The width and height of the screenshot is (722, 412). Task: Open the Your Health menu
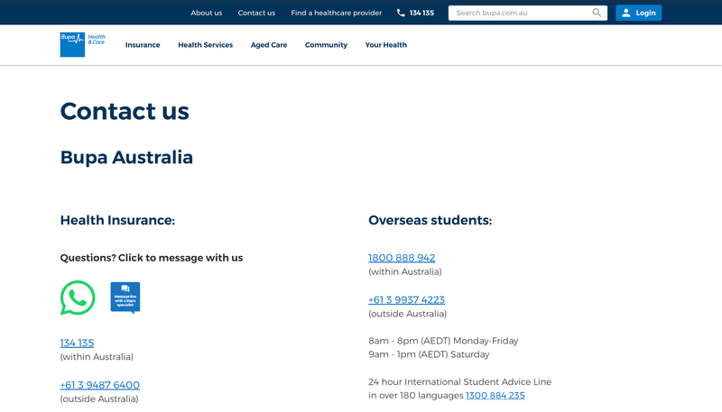386,45
